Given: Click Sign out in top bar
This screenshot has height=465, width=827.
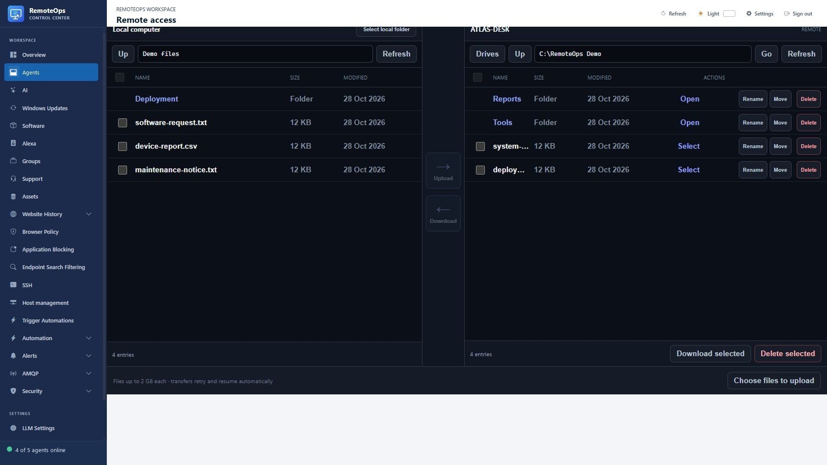Looking at the screenshot, I should 798,14.
